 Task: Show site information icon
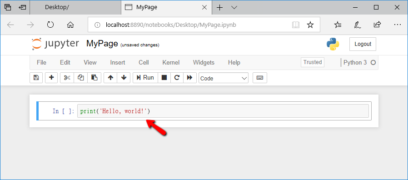pyautogui.click(x=97, y=25)
